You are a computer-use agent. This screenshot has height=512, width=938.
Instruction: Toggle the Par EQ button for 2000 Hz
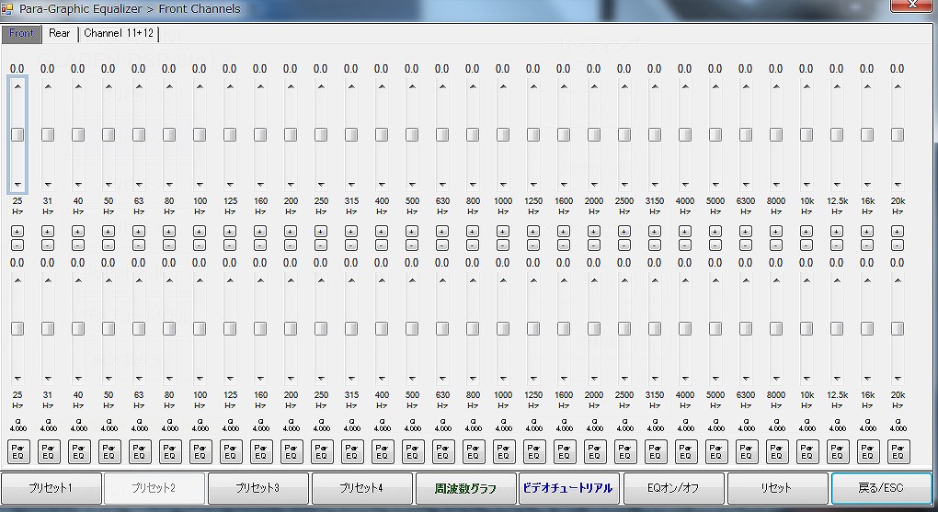click(595, 451)
